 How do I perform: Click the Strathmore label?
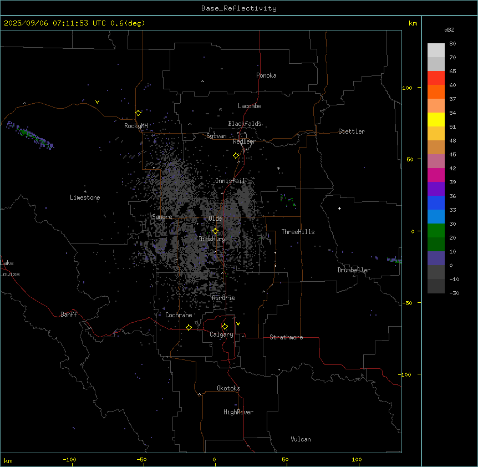pos(286,337)
